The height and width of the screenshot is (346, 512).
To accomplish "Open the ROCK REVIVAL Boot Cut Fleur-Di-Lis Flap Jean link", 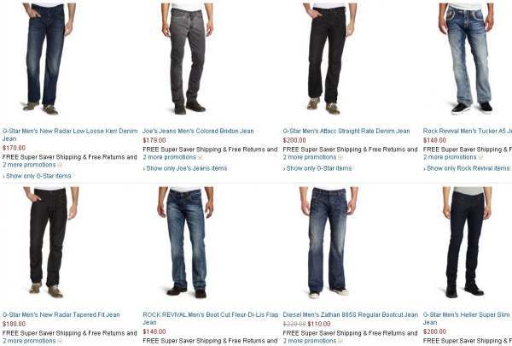I will (210, 319).
